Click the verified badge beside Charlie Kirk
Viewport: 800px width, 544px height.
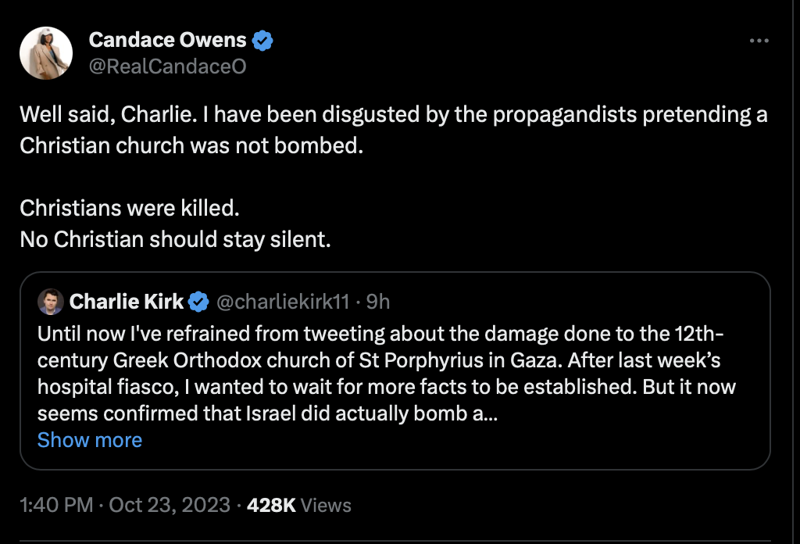(x=199, y=301)
